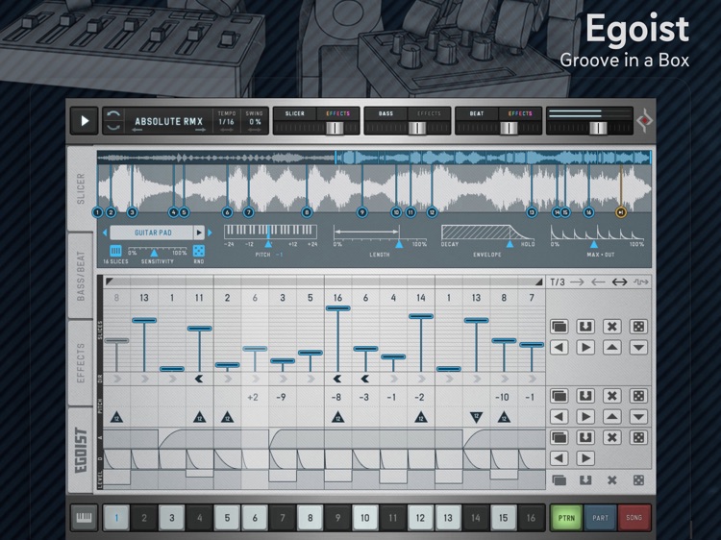The width and height of the screenshot is (721, 540).
Task: Select the BASS mixer section
Action: (385, 113)
